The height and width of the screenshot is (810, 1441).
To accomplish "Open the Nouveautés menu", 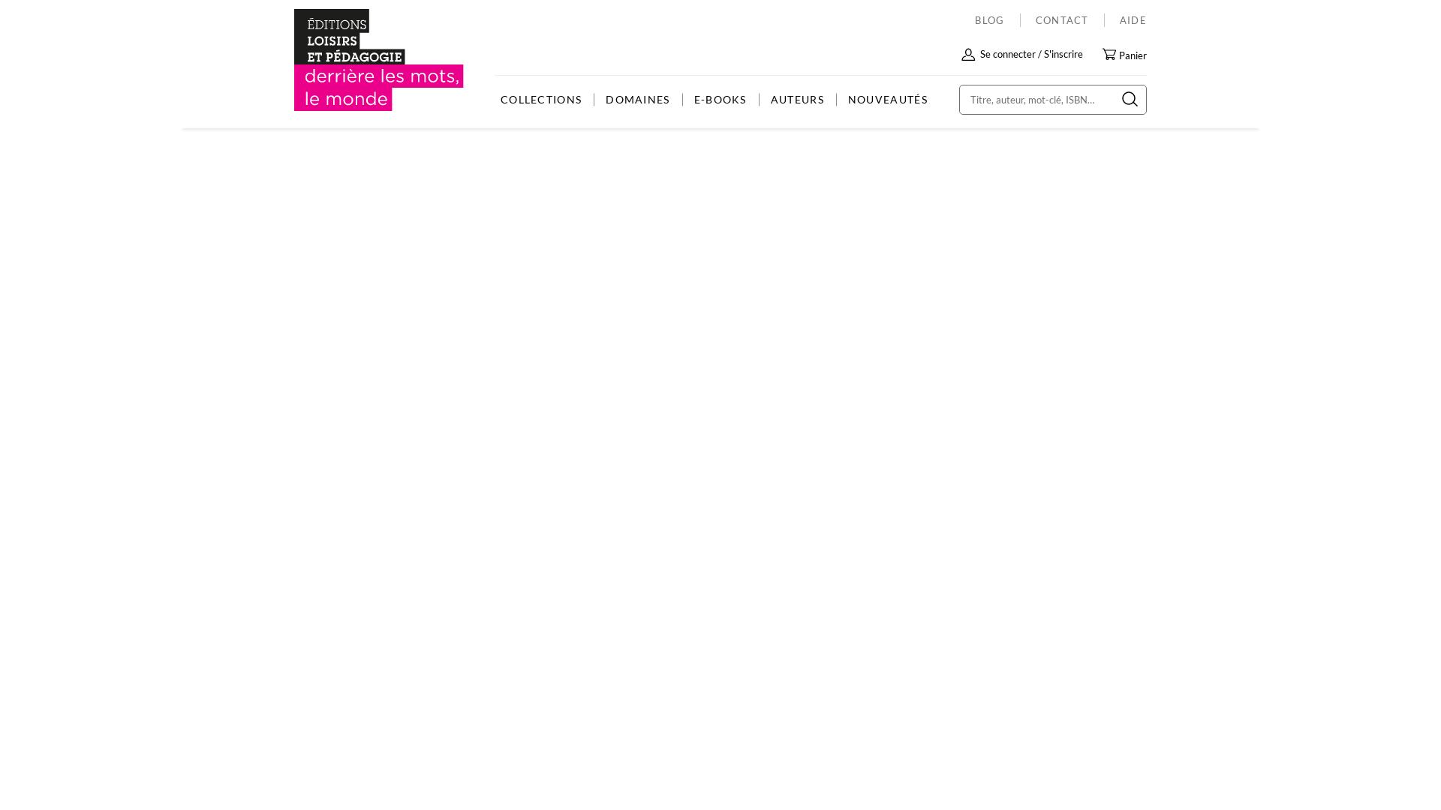I will click(x=888, y=100).
